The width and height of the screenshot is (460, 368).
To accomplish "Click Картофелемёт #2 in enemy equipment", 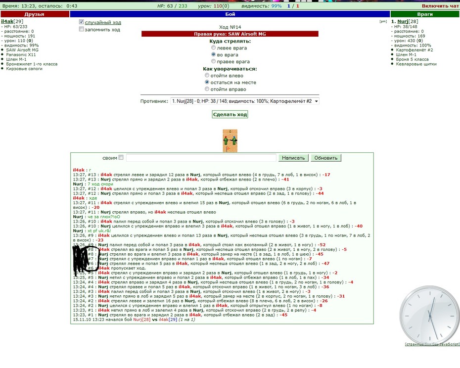I will pyautogui.click(x=414, y=50).
